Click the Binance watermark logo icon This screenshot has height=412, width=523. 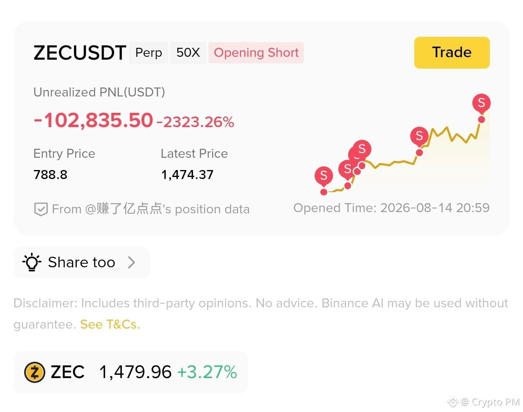pyautogui.click(x=453, y=402)
